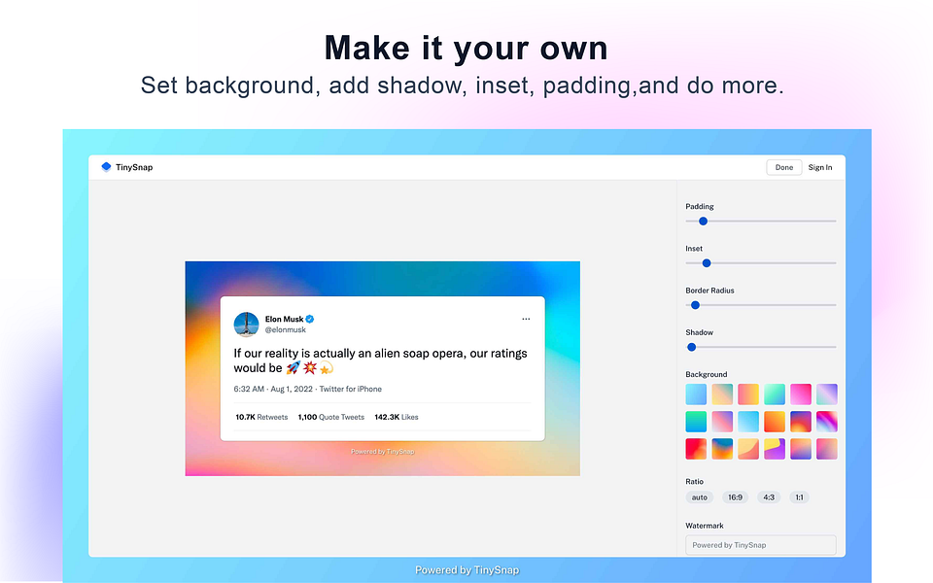Select the pink-to-yellow horizontal gradient swatch

748,394
